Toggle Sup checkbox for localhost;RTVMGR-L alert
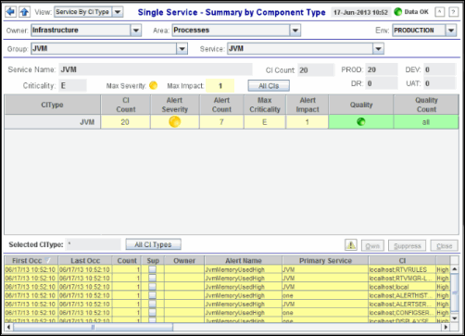465x336 pixels. 152,278
